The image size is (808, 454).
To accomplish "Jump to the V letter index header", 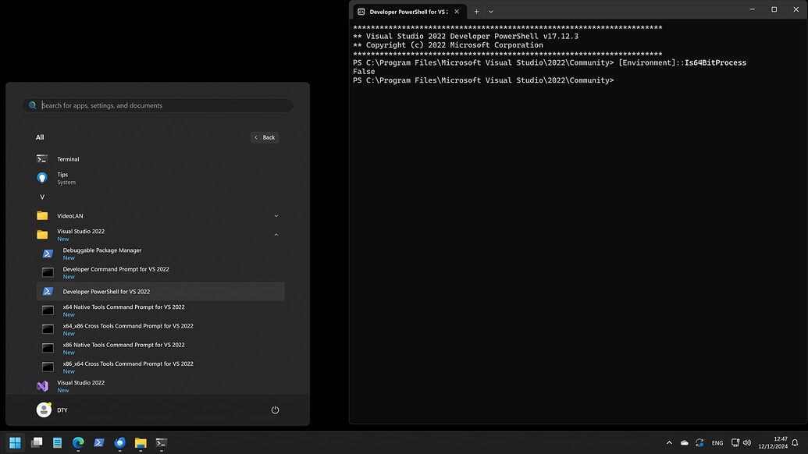I will pos(42,197).
